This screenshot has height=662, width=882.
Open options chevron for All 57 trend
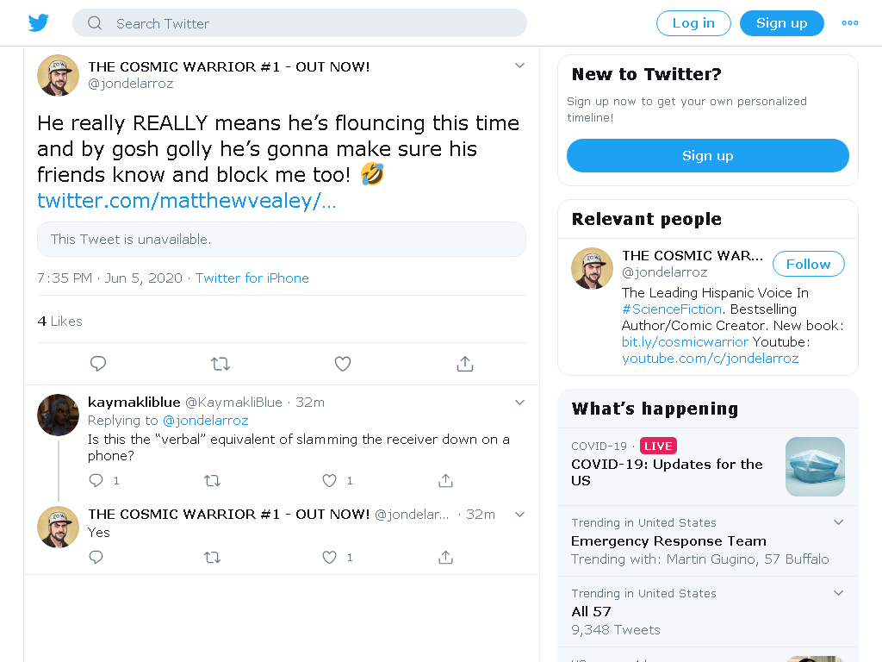point(838,593)
